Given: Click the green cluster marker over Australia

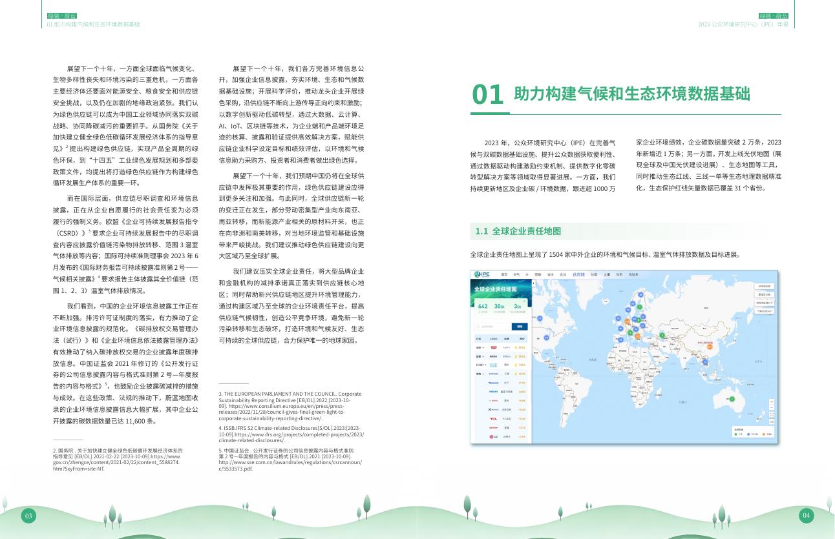Looking at the screenshot, I should click(732, 399).
